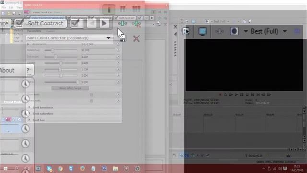This screenshot has height=173, width=307.
Task: Open Skype from the taskbar
Action: (49, 169)
